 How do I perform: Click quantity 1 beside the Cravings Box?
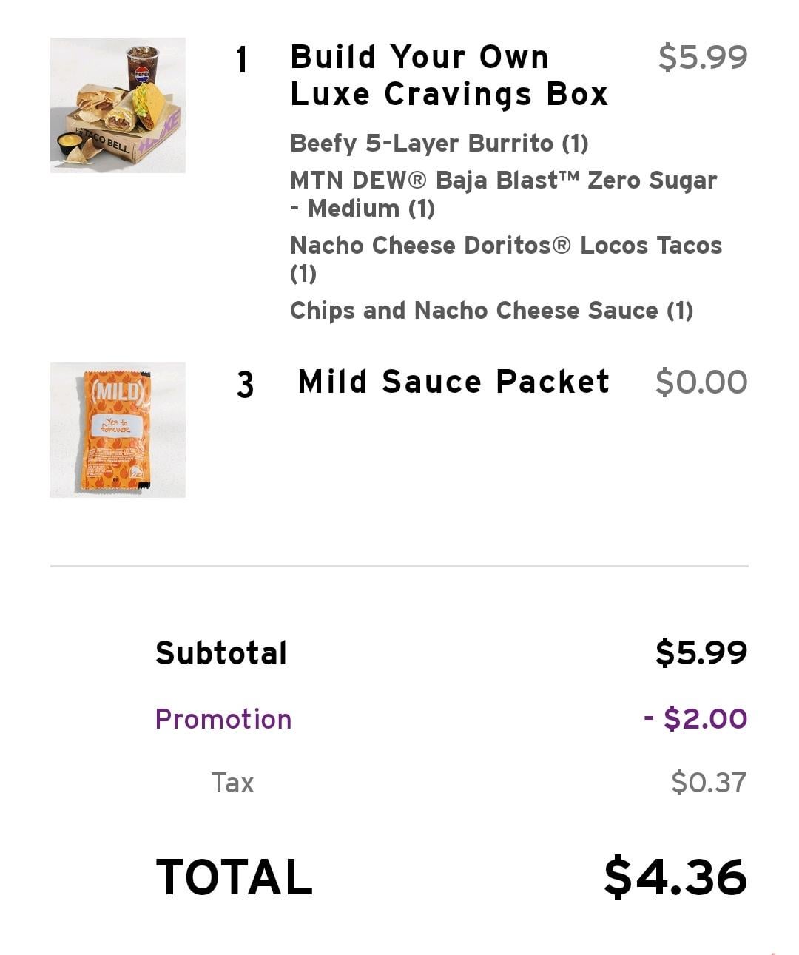pos(241,59)
